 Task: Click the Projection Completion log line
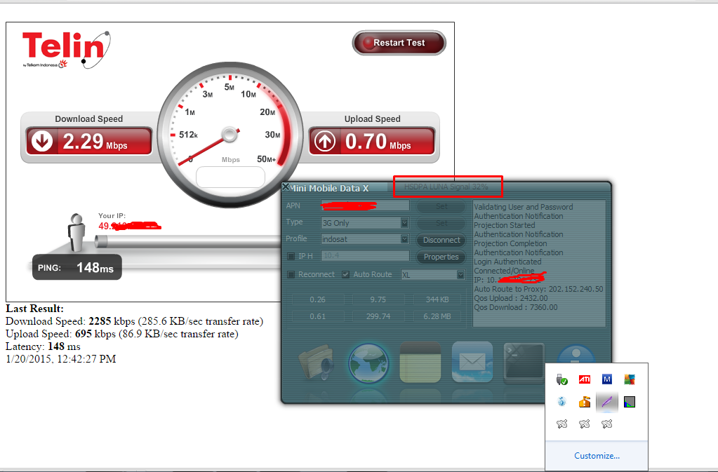(x=510, y=244)
